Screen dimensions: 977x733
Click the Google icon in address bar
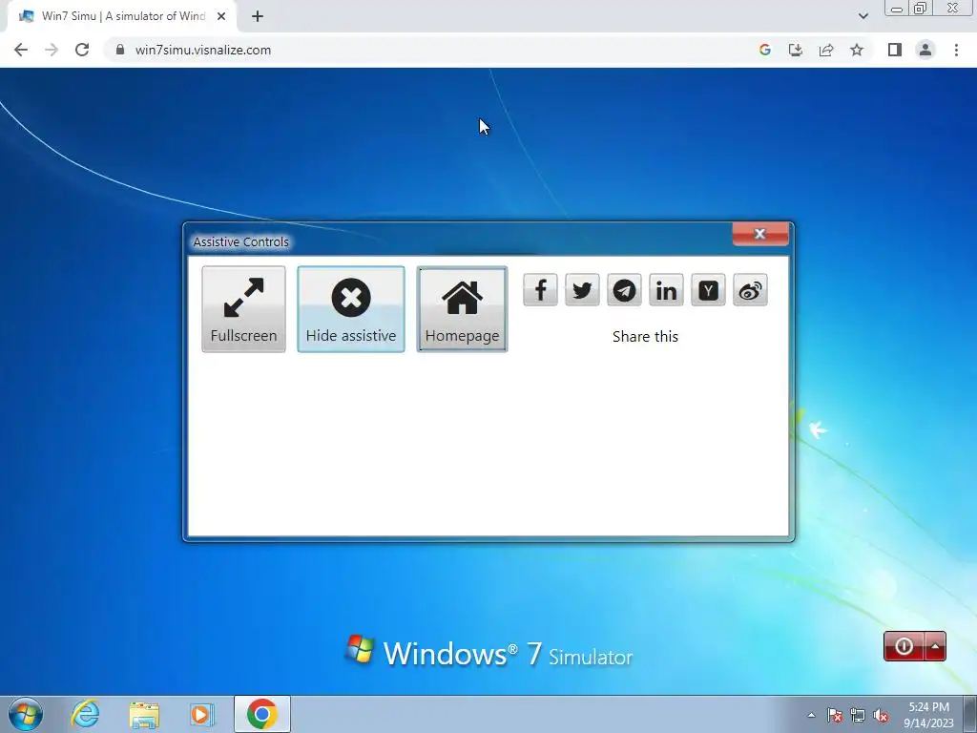tap(765, 50)
